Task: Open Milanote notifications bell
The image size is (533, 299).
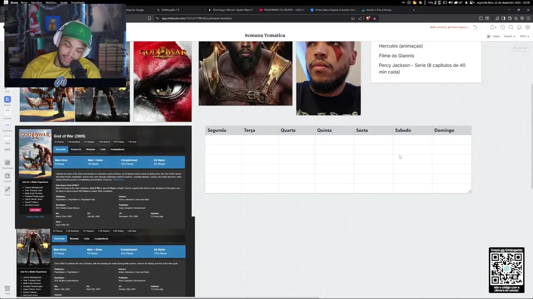Action: point(519,27)
